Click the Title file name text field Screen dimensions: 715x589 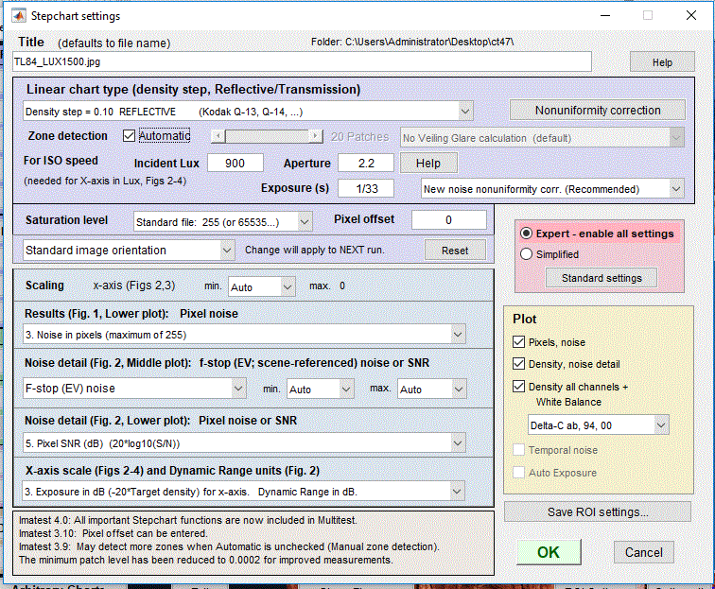pos(303,62)
